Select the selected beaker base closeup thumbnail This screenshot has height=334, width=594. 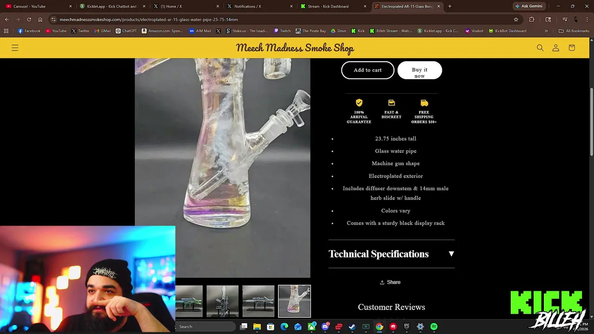[294, 301]
